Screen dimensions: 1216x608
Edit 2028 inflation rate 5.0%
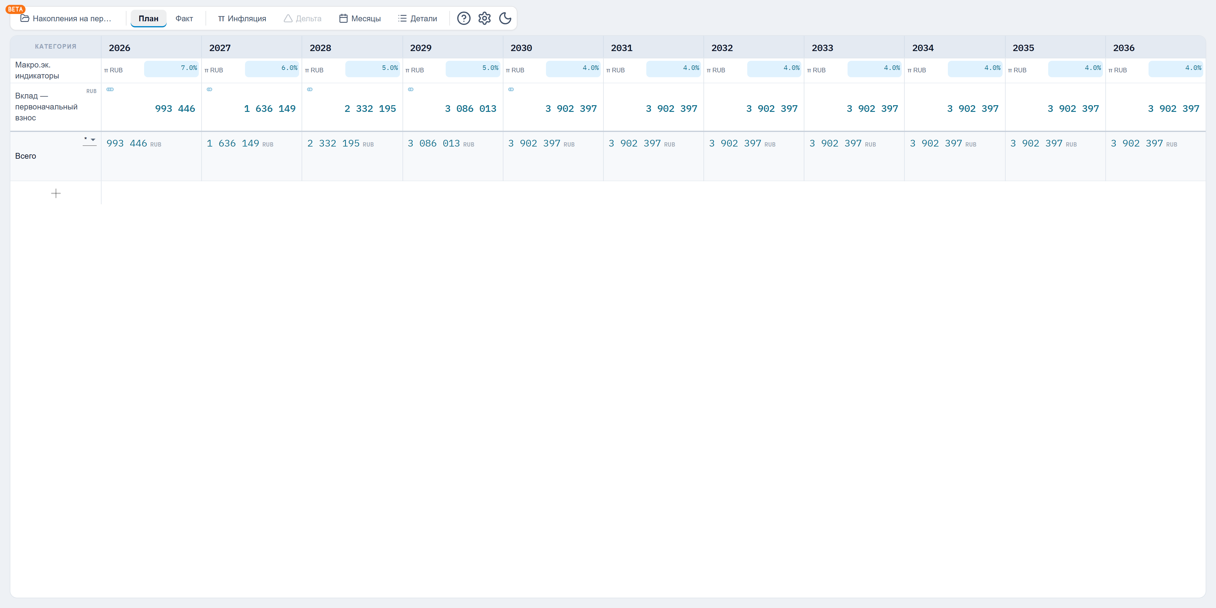[x=372, y=68]
